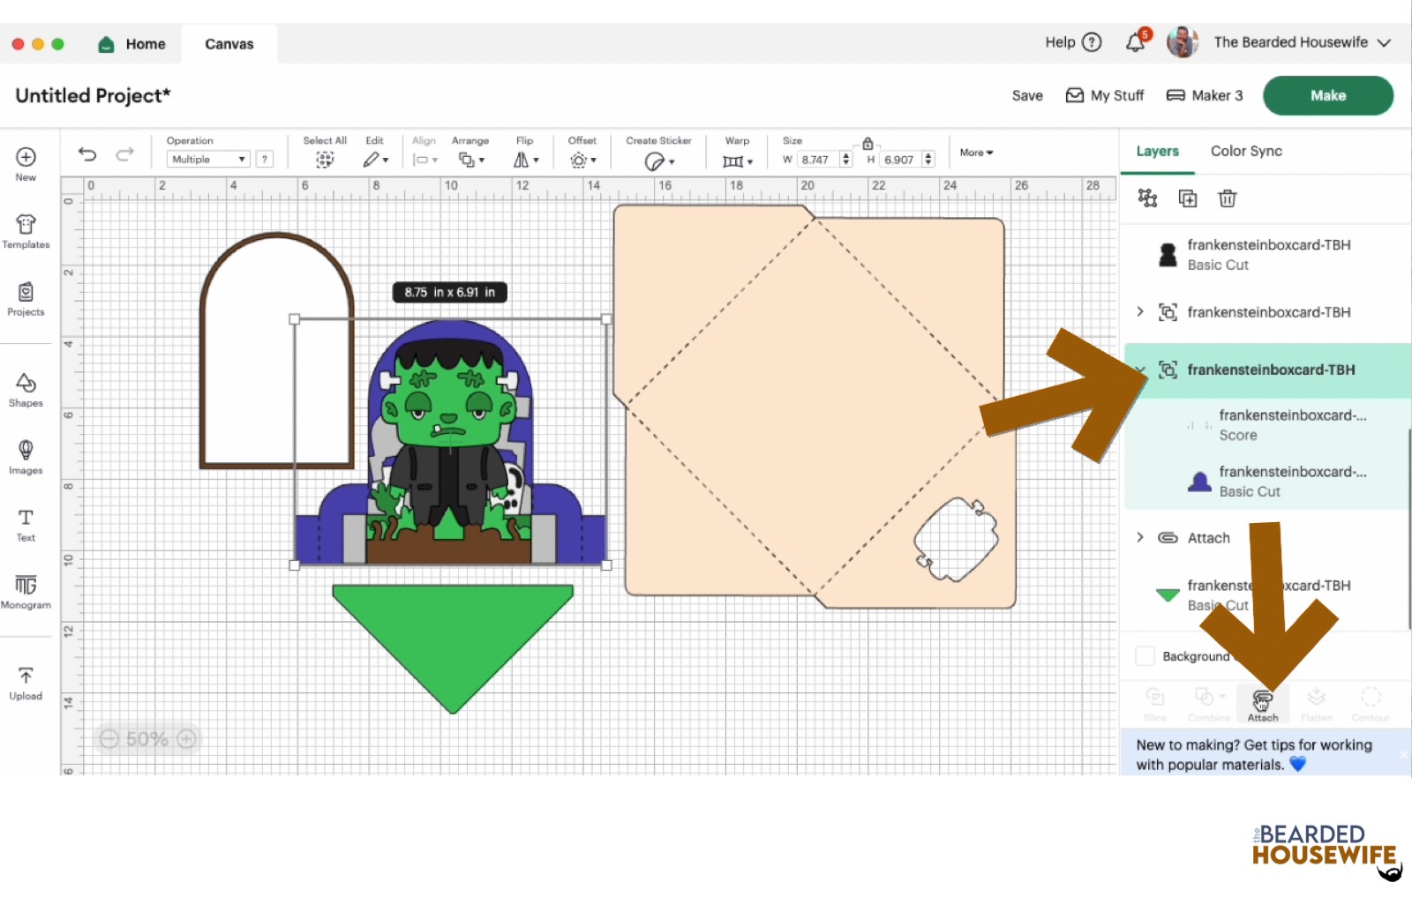
Task: Click Save in the header
Action: [1027, 95]
